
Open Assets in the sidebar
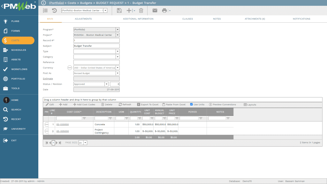click(x=19, y=59)
